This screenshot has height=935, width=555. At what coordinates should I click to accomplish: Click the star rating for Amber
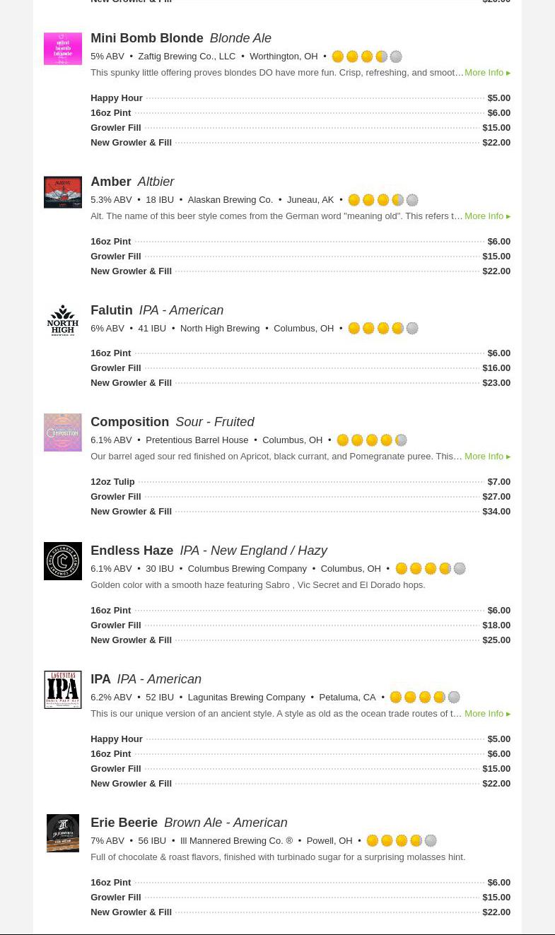pyautogui.click(x=383, y=200)
